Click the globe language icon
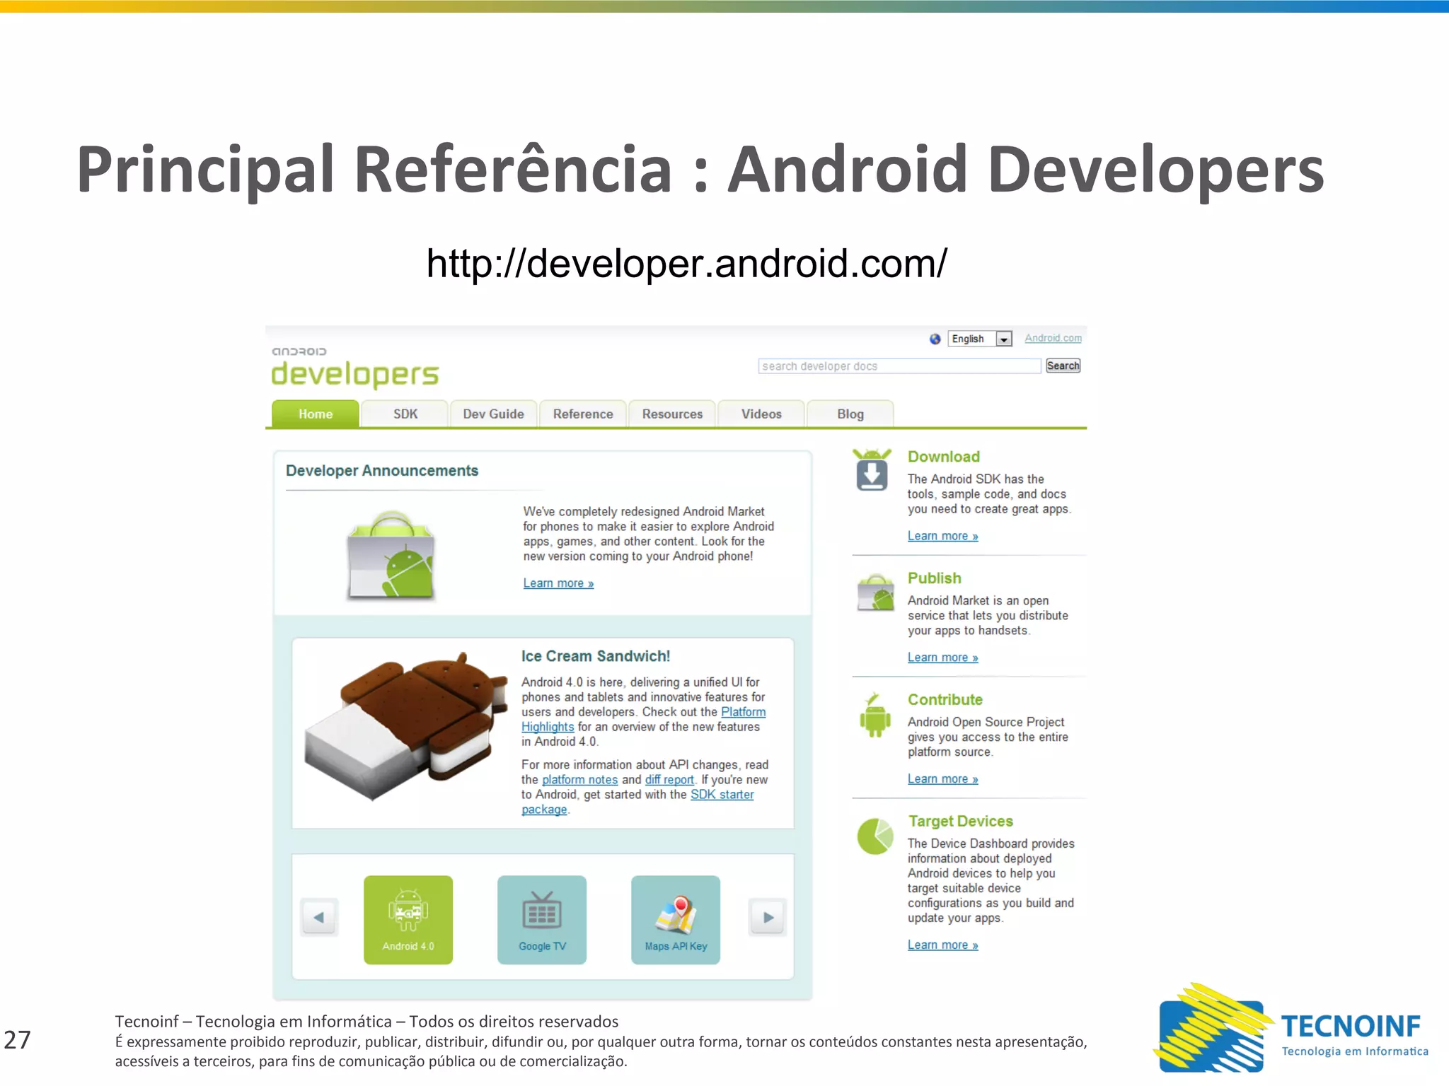The height and width of the screenshot is (1086, 1449). point(935,339)
